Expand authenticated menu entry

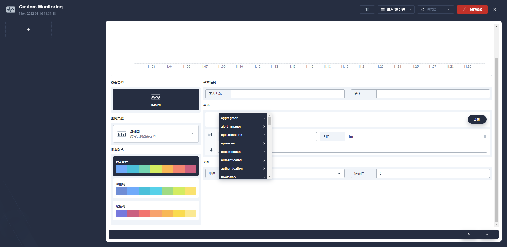click(x=243, y=160)
